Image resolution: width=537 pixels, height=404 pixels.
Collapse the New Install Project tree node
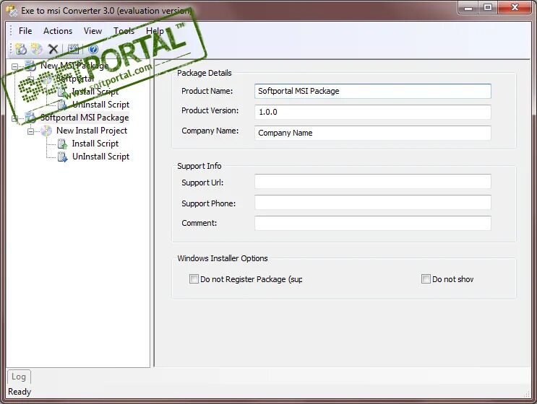point(30,131)
